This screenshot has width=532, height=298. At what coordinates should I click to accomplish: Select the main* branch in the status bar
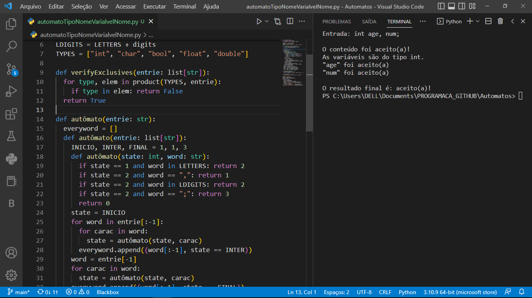tap(19, 292)
